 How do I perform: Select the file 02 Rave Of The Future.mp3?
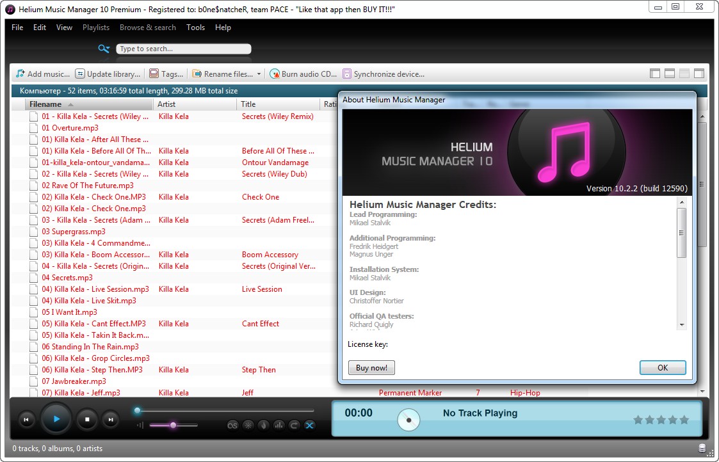(88, 186)
